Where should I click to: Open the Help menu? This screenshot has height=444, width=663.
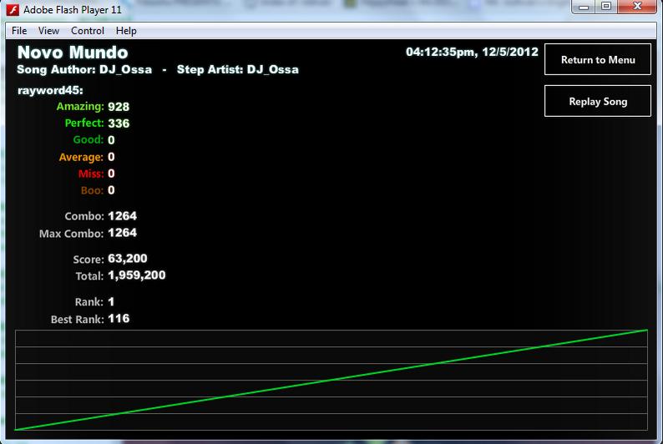coord(126,31)
